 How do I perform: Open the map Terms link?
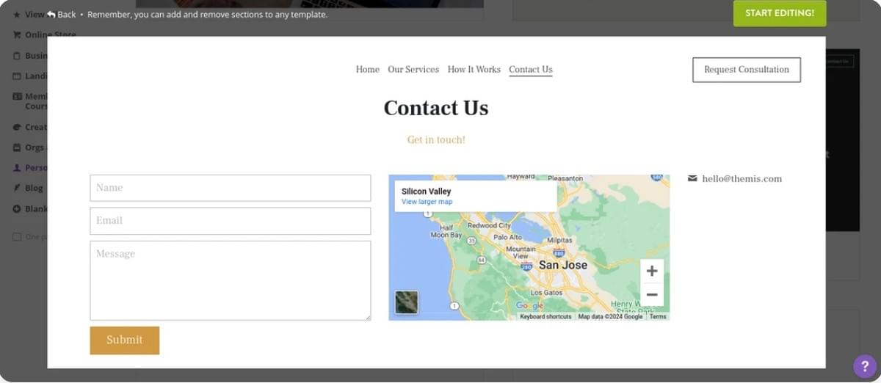click(x=658, y=317)
